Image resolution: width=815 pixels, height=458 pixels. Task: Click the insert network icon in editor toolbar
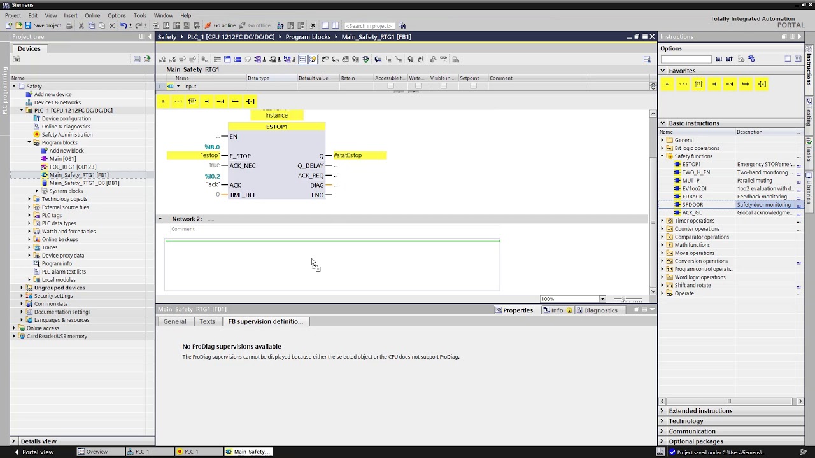(162, 59)
